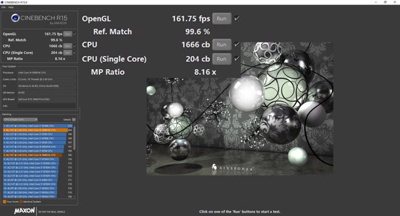Run the CPU test from the small left panel
This screenshot has width=400, height=216.
click(x=67, y=46)
